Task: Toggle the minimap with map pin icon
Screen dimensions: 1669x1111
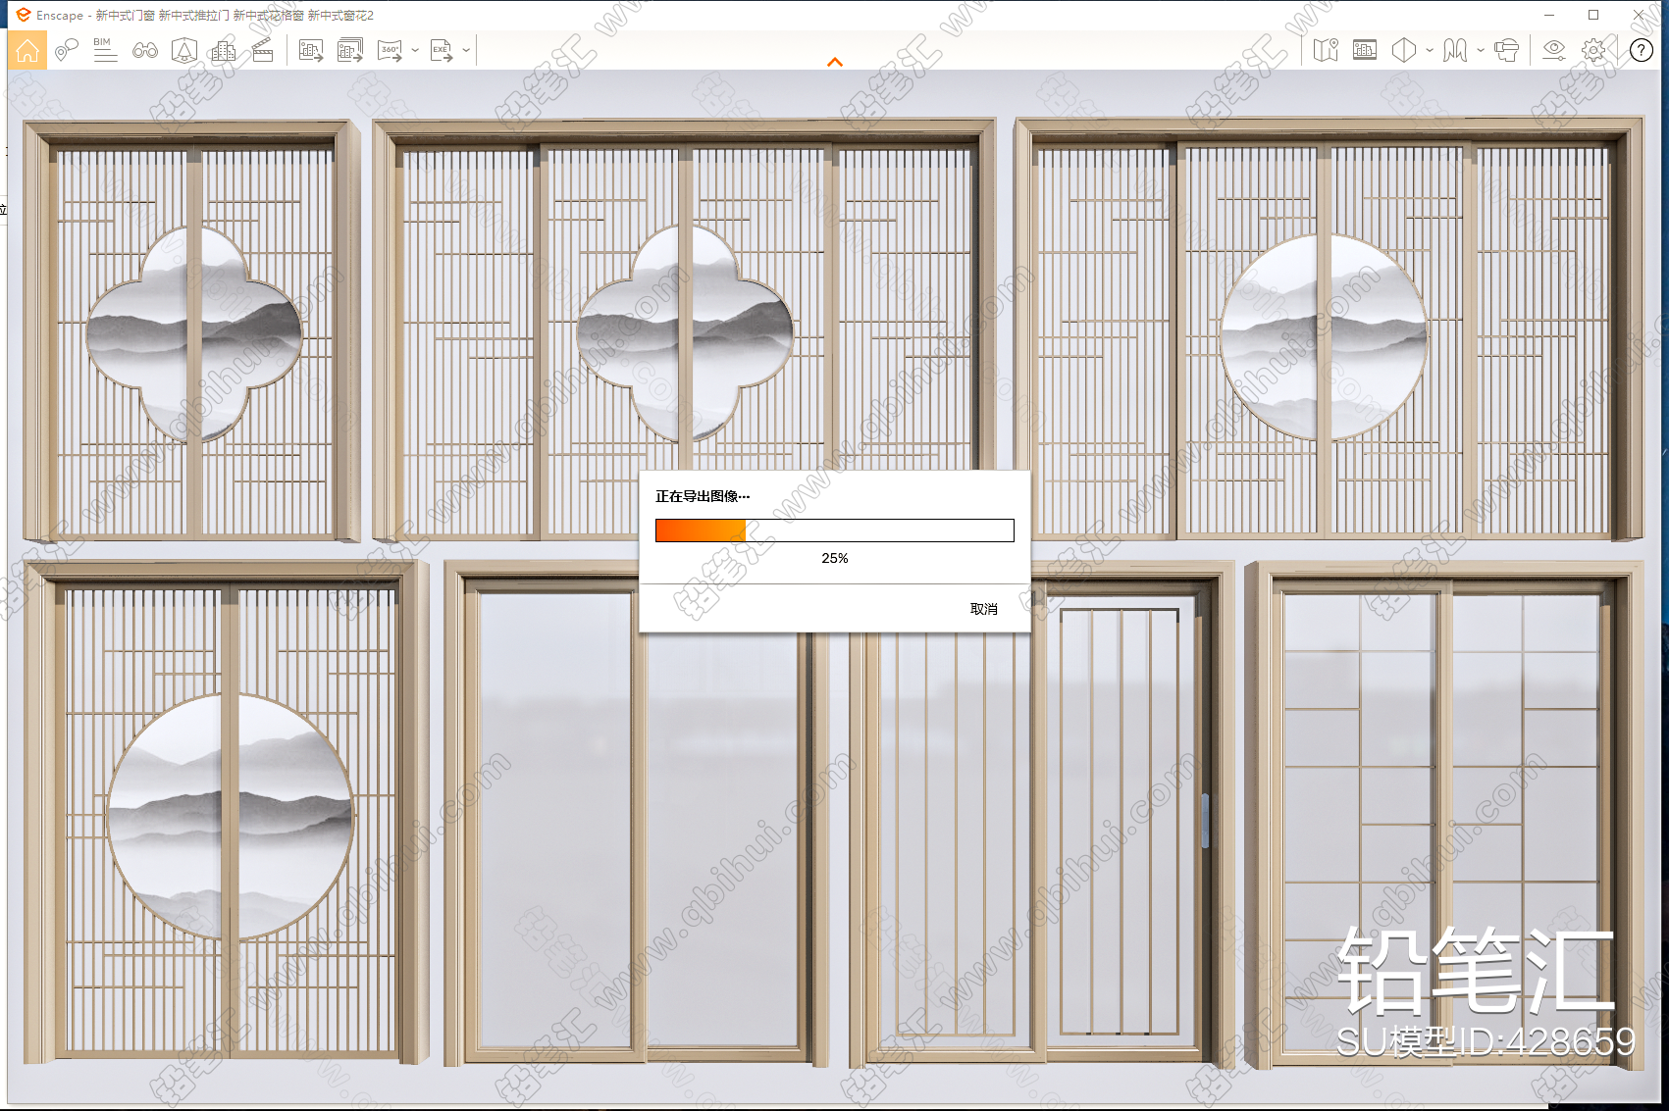Action: tap(1326, 50)
